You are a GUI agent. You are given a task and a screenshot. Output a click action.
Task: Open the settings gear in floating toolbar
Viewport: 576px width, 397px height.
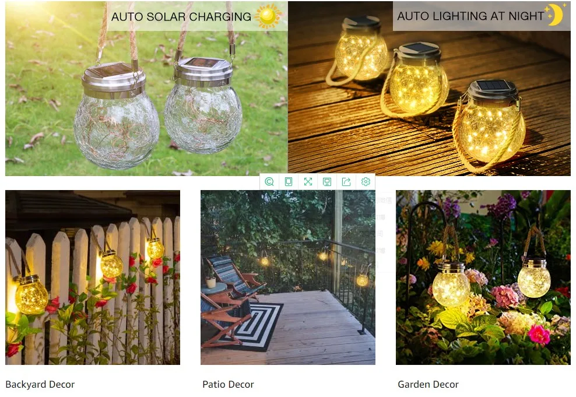tap(366, 182)
